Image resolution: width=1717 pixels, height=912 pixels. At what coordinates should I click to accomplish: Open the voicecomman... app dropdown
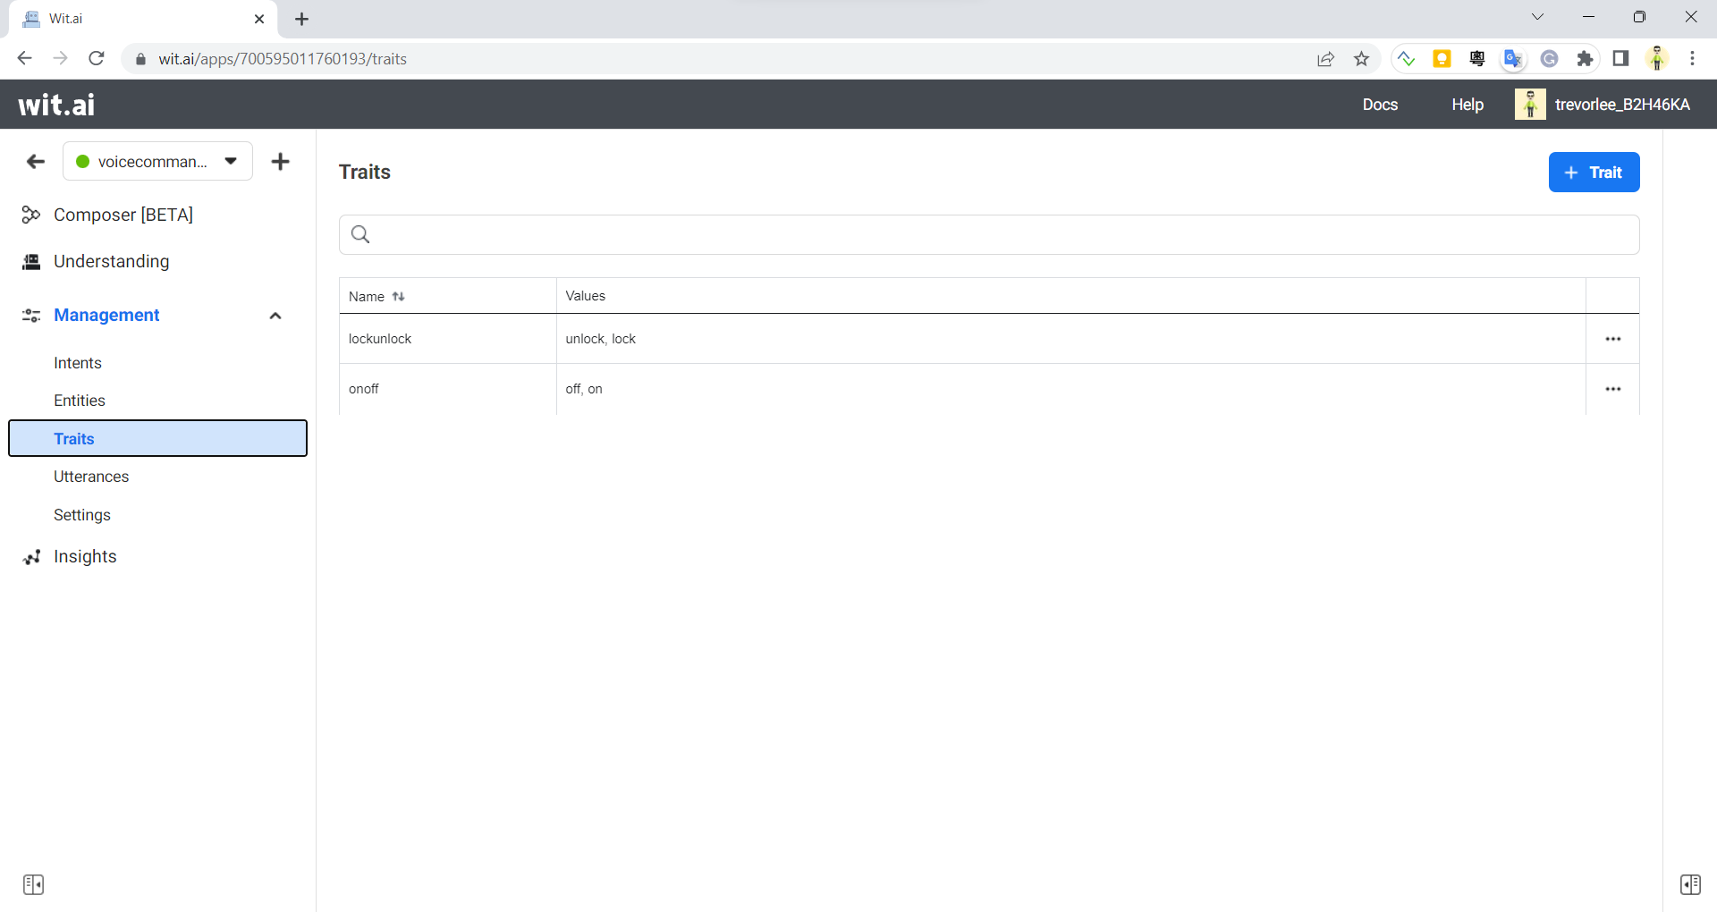[x=157, y=162]
